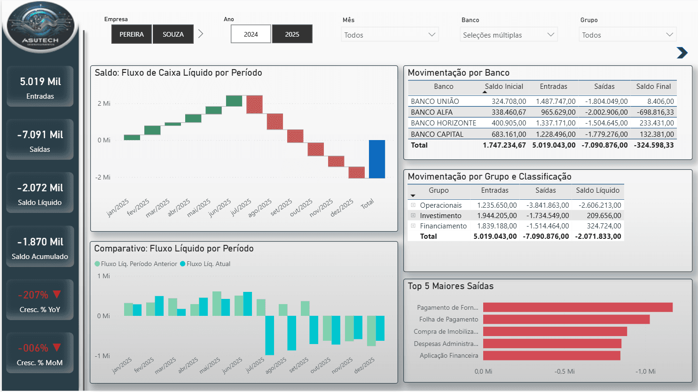Screen dimensions: 698x392
Task: Expand the Investimento group row
Action: (x=413, y=215)
